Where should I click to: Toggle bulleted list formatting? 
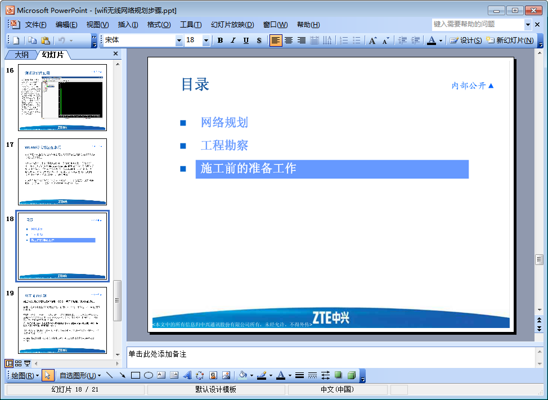click(357, 41)
